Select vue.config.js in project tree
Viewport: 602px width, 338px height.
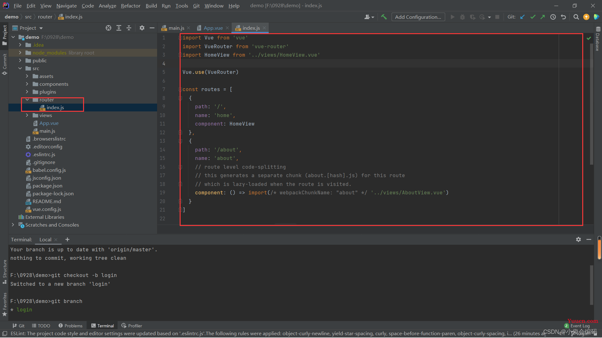47,209
